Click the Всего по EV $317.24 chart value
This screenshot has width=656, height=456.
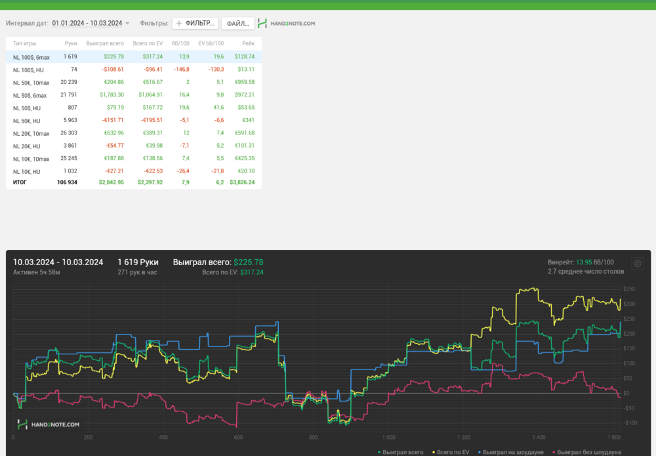(233, 272)
